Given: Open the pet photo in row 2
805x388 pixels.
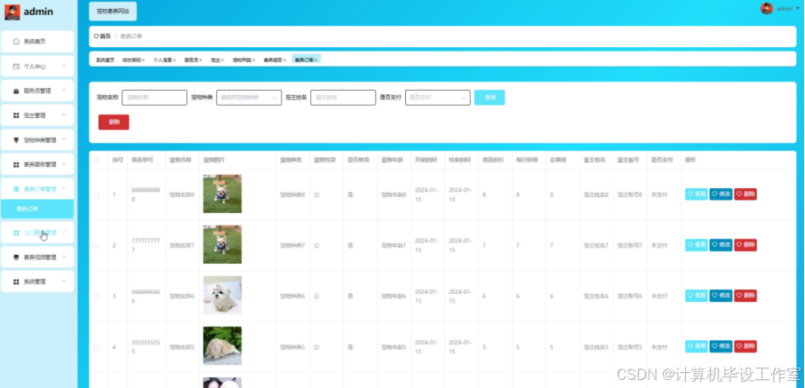Looking at the screenshot, I should click(222, 245).
